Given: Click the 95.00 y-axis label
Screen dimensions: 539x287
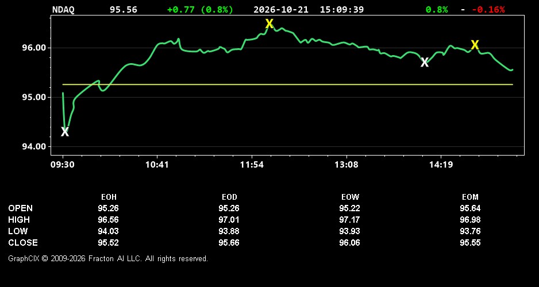Looking at the screenshot, I should (x=34, y=97).
